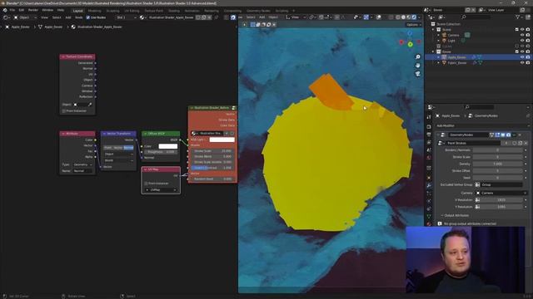
Task: Open the viewport Options dropdown
Action: coord(414,24)
